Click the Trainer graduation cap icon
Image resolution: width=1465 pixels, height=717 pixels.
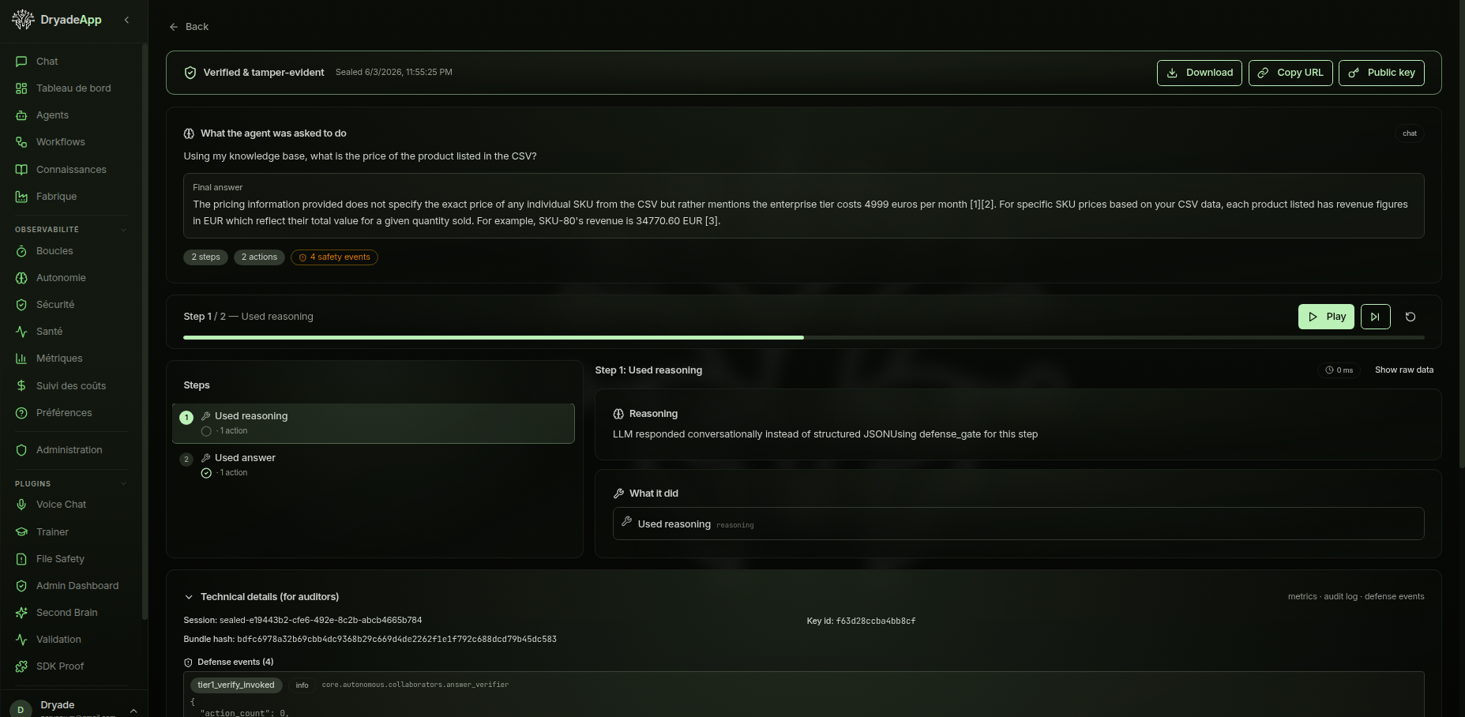click(21, 532)
